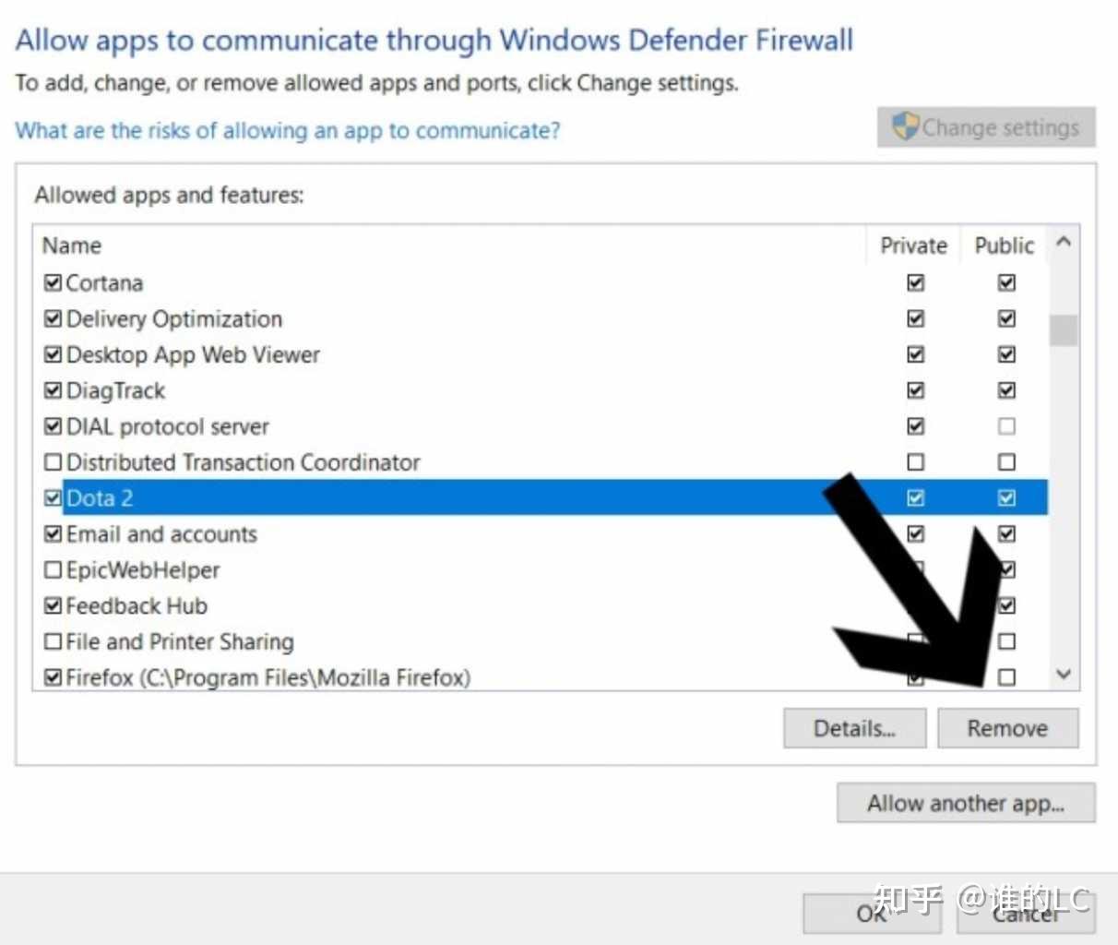Enable Firefox Public checkbox
This screenshot has height=945, width=1118.
(1006, 677)
